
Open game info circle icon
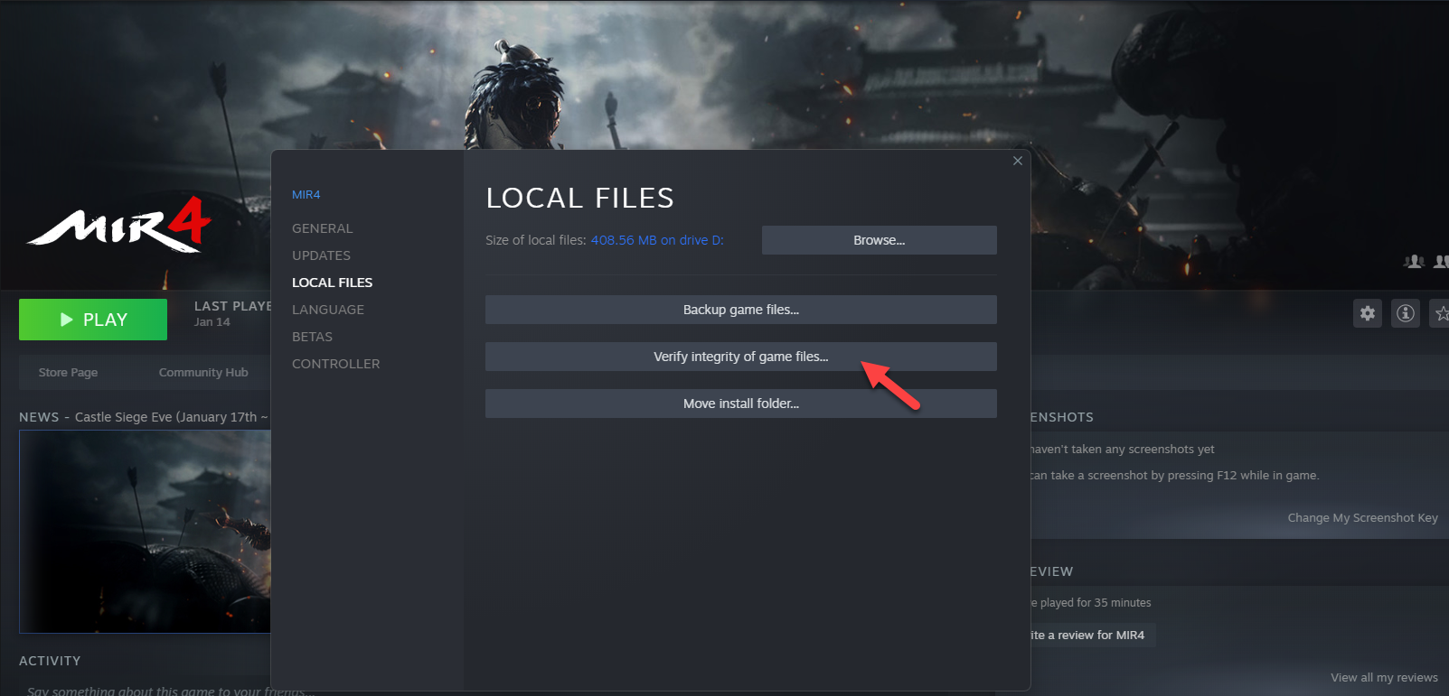pos(1406,313)
